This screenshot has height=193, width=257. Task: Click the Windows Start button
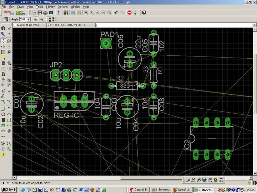(9, 189)
